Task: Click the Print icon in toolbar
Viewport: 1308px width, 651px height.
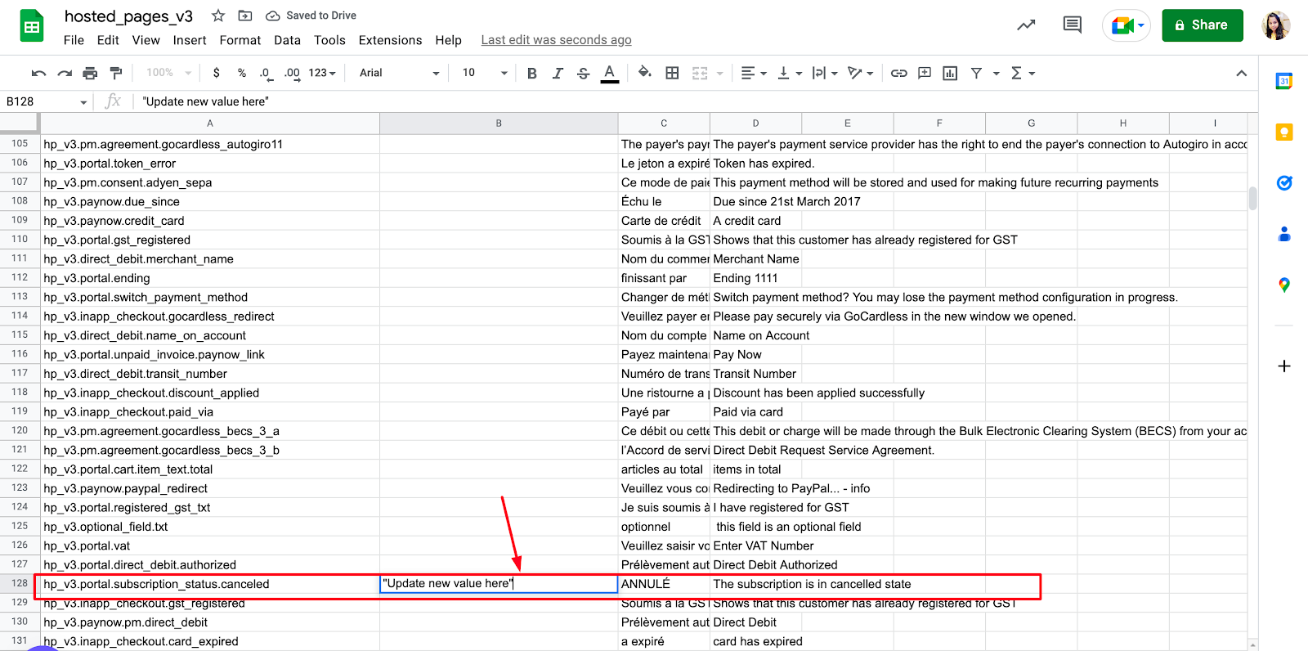Action: pyautogui.click(x=90, y=74)
